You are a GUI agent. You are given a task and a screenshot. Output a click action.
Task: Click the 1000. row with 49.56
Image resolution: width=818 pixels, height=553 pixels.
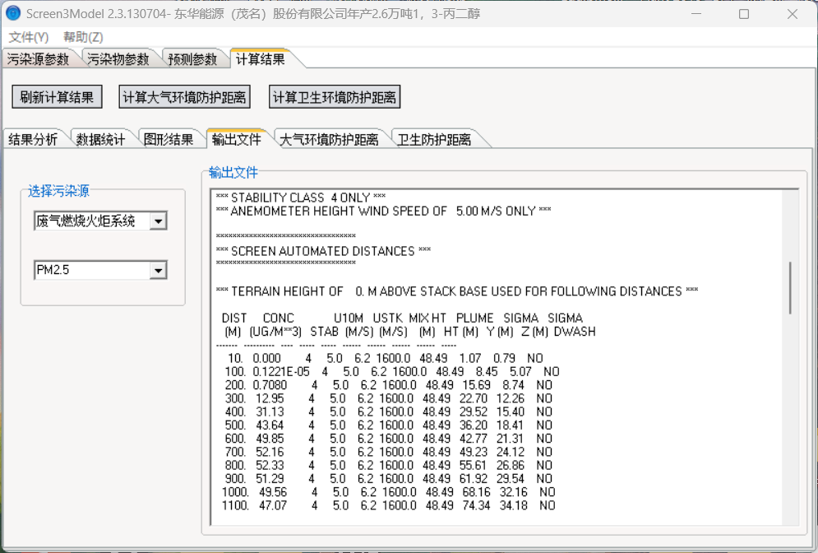coord(389,492)
